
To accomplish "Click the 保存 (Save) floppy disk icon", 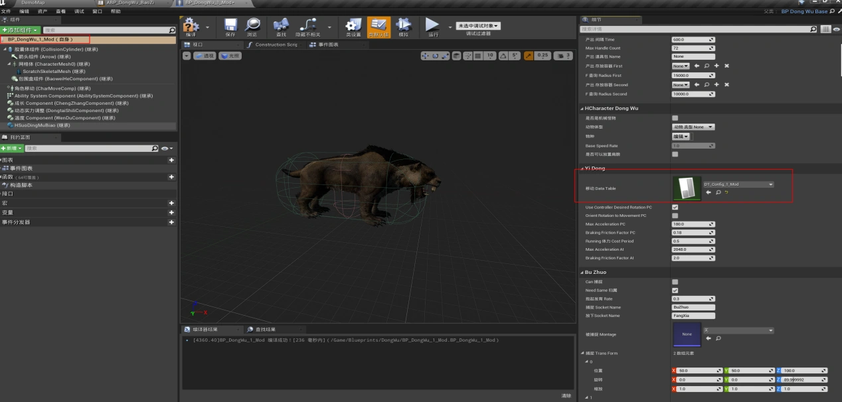I will 230,26.
